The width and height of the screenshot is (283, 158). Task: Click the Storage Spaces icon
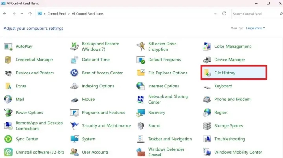[x=207, y=126]
